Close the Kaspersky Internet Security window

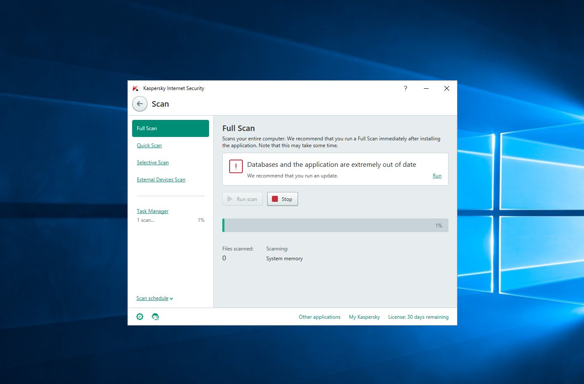(x=447, y=88)
